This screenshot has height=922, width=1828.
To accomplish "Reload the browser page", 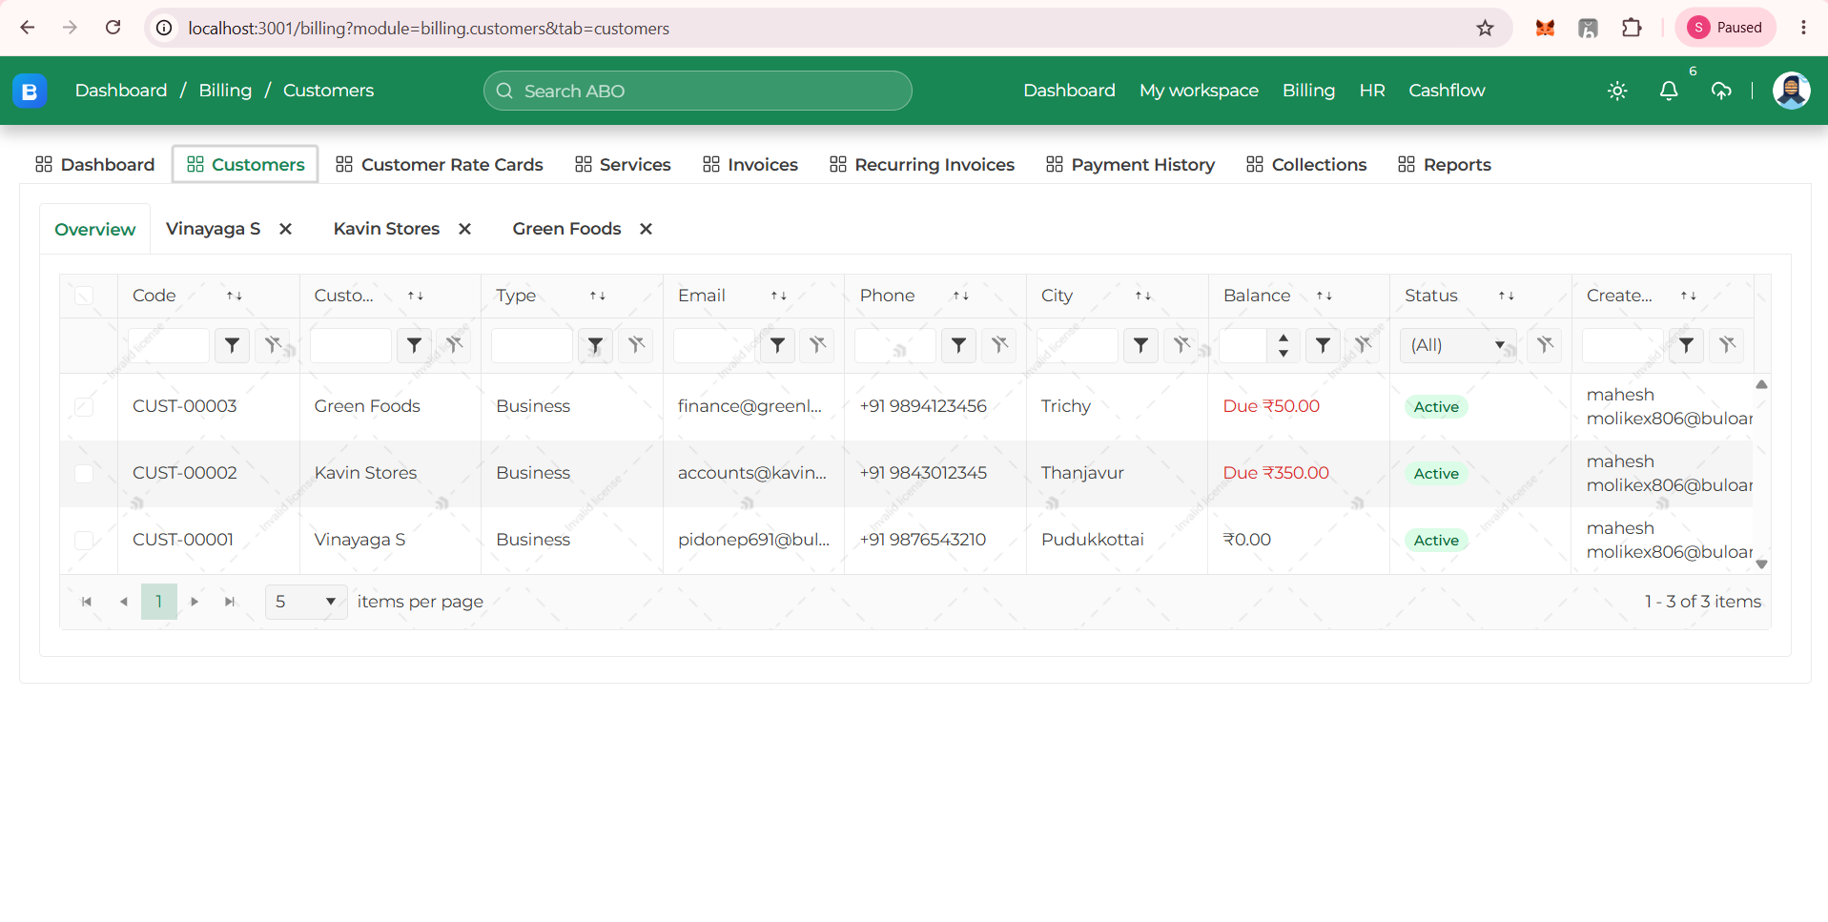I will click(x=113, y=28).
